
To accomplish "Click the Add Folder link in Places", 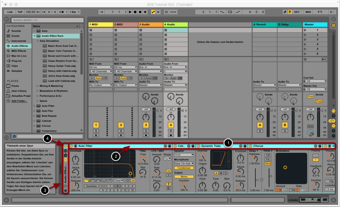I will [x=19, y=101].
